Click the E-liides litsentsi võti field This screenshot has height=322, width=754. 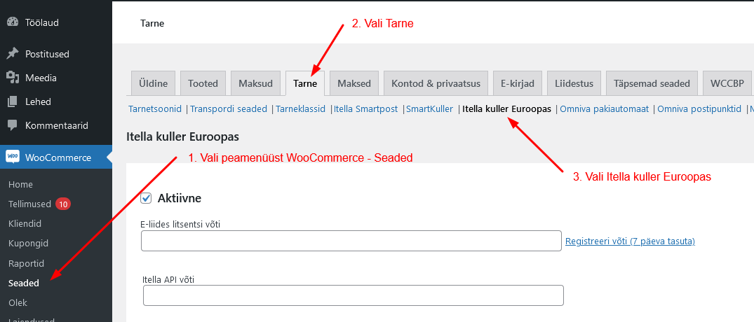[351, 241]
